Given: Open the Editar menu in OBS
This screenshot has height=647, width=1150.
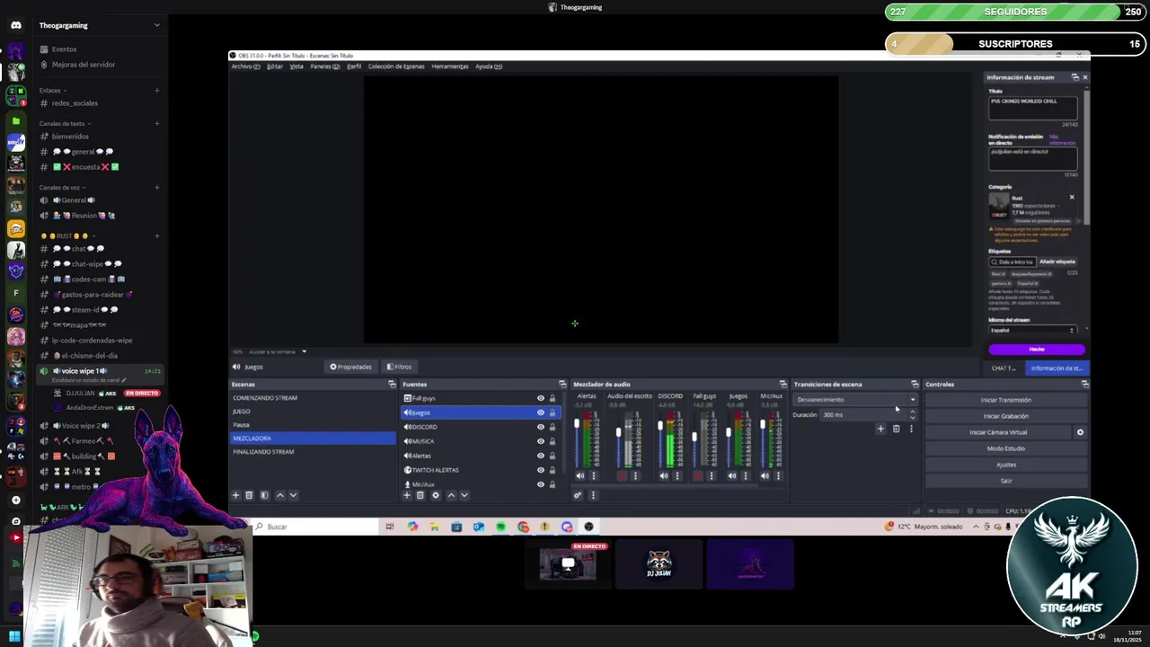Looking at the screenshot, I should pos(275,66).
